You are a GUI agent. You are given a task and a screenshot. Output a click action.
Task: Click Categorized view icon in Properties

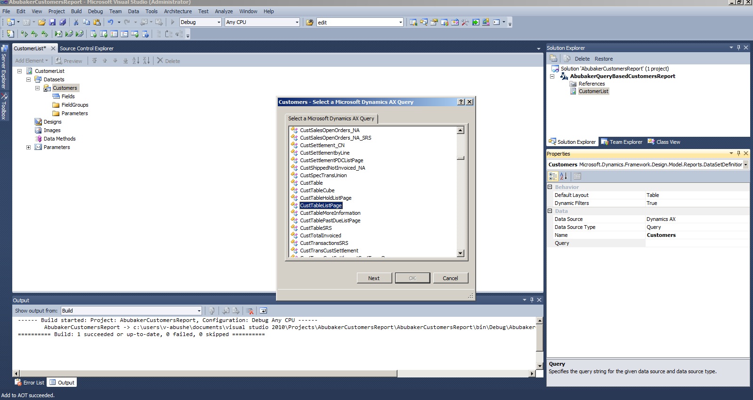pyautogui.click(x=553, y=176)
